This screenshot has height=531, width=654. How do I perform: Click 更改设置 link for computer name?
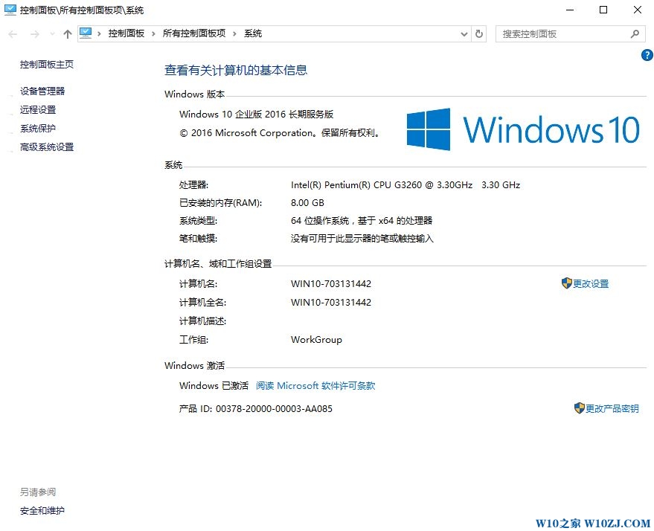[x=591, y=284]
